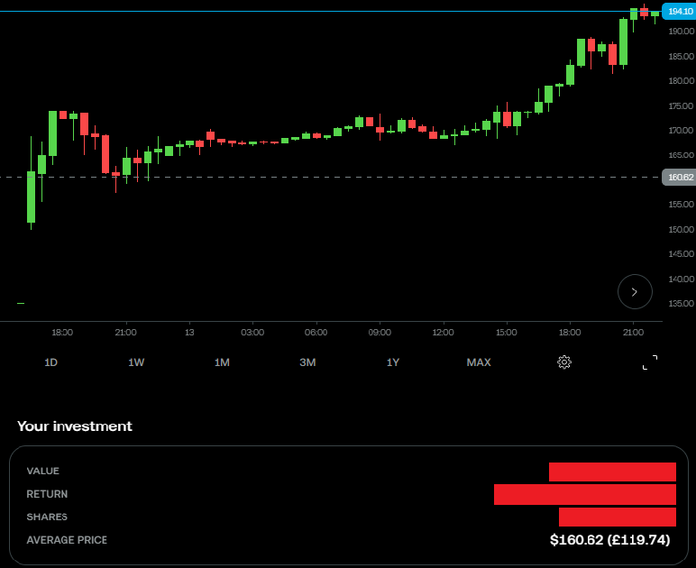Expand chart to fullscreen
696x568 pixels.
[650, 362]
